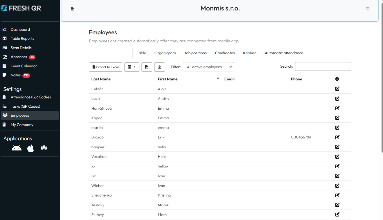Go to Absences in the sidebar
Image resolution: width=383 pixels, height=220 pixels.
tap(19, 57)
